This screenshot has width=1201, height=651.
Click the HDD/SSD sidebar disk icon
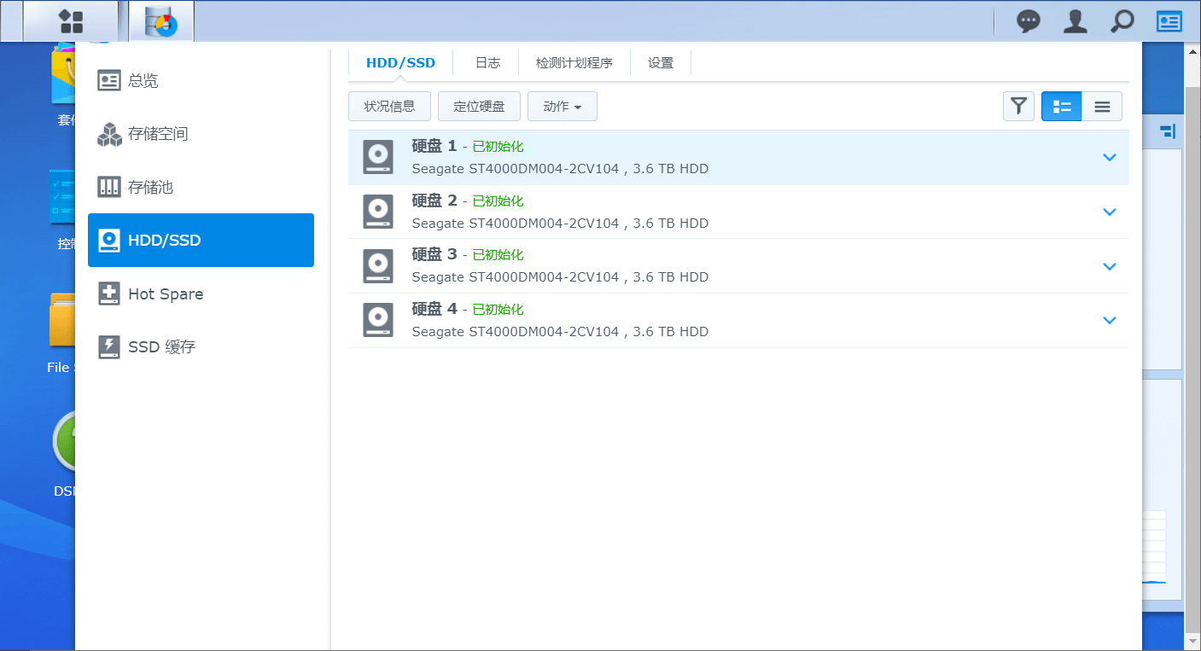pyautogui.click(x=109, y=241)
